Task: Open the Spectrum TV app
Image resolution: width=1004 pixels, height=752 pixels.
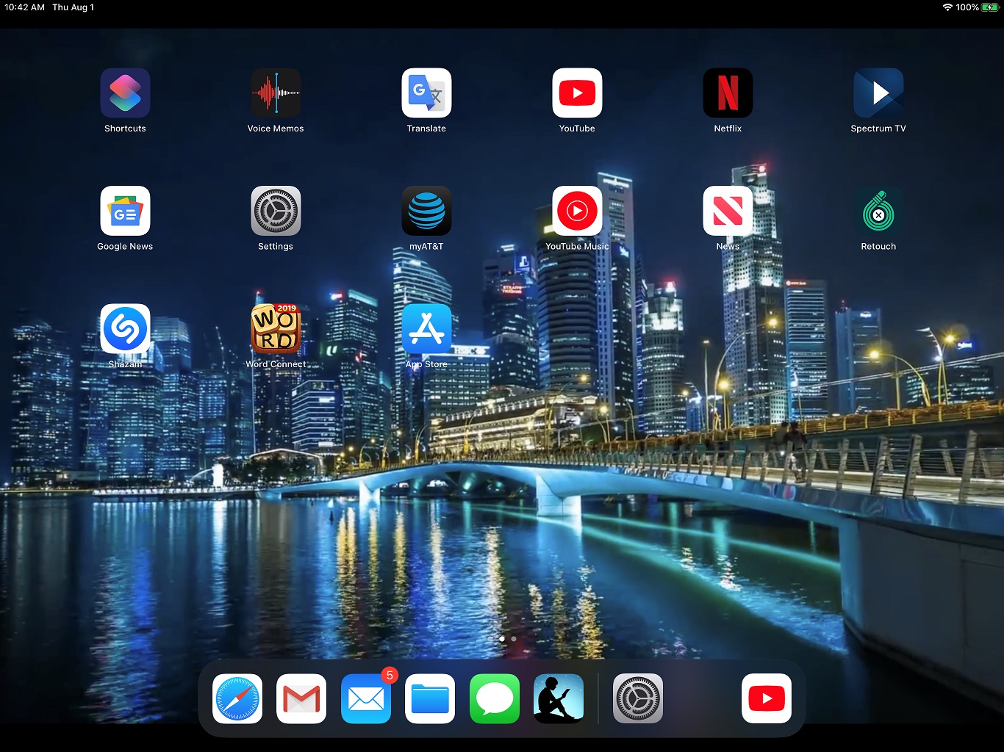Action: (878, 93)
